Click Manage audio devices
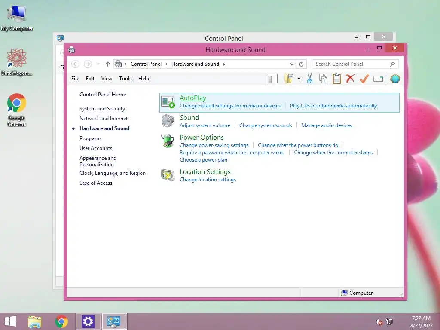Screen dimensions: 440x330 [327, 125]
